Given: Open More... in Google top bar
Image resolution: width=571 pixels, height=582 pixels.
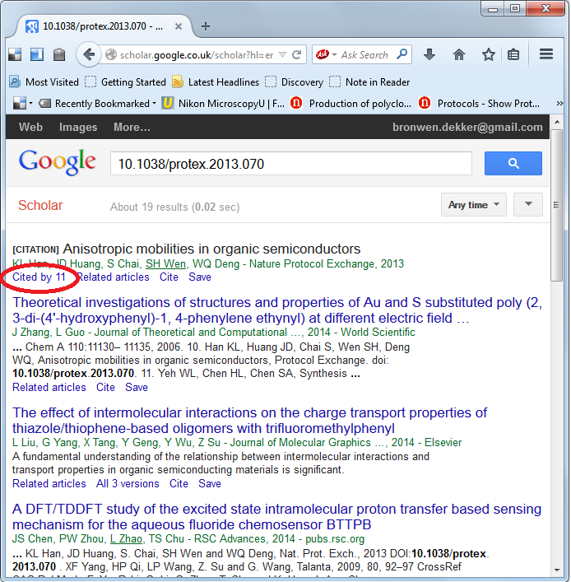Looking at the screenshot, I should [x=132, y=127].
